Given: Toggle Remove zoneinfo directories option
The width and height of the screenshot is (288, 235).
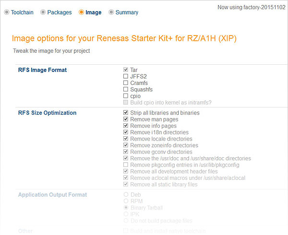Looking at the screenshot, I should coord(126,145).
